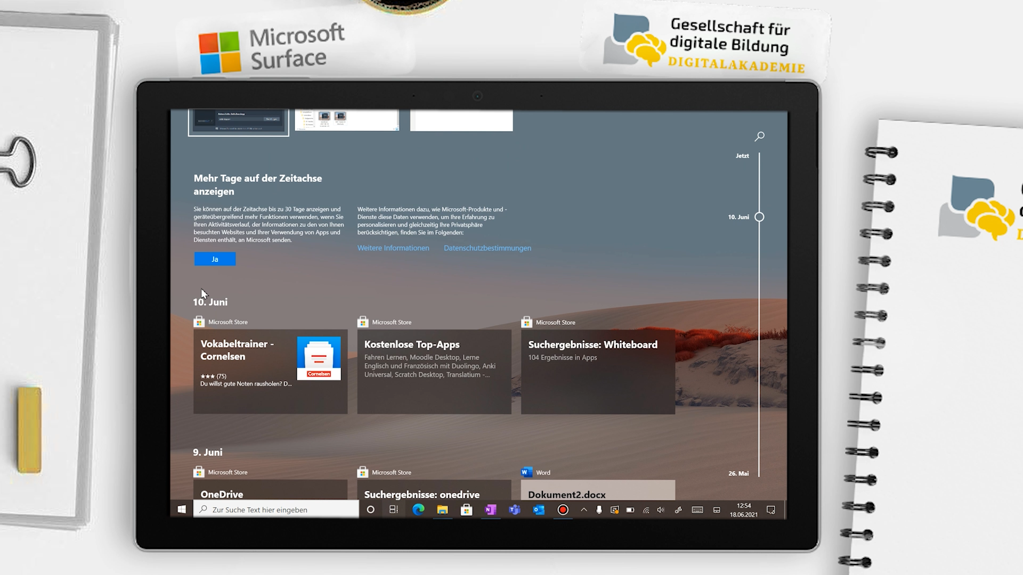
Task: Open Outlook from the taskbar
Action: (x=539, y=510)
